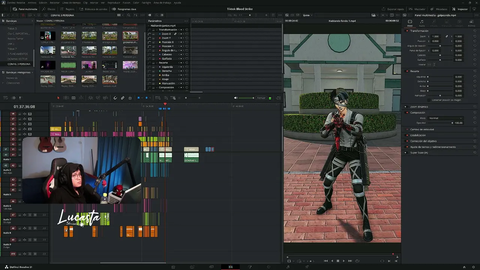Open Project Settings gear icon

[474, 267]
